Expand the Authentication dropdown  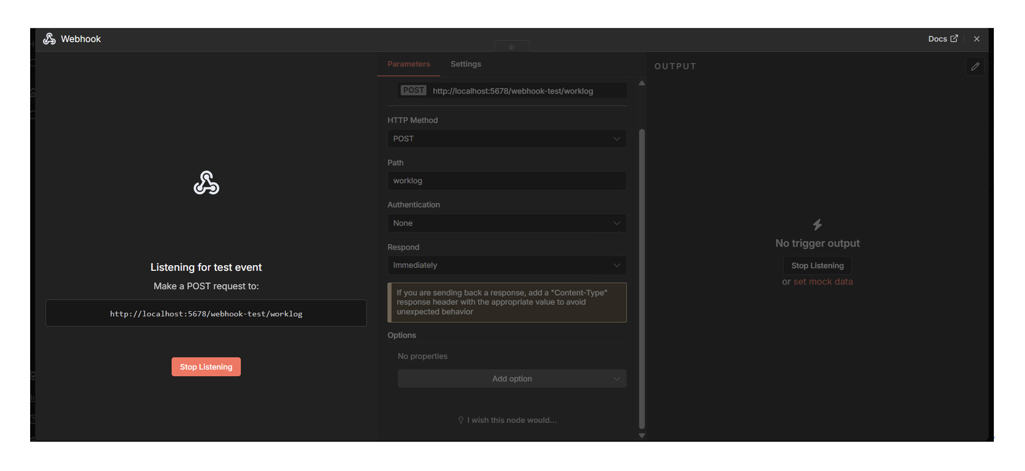click(506, 223)
